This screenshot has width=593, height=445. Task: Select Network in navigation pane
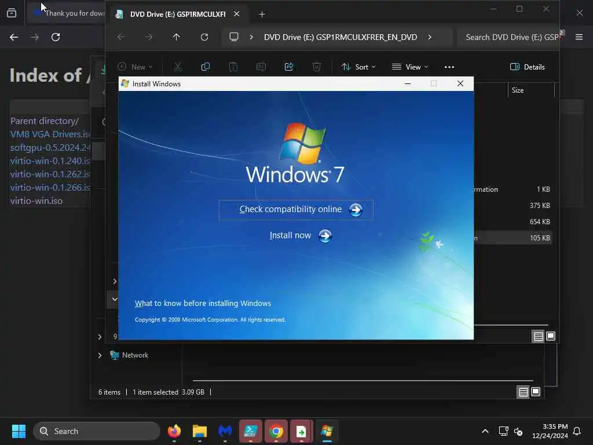point(135,355)
